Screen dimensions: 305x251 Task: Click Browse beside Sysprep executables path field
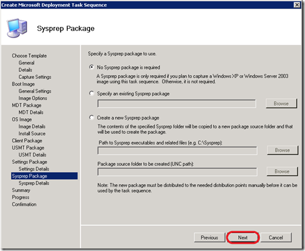pyautogui.click(x=282, y=150)
